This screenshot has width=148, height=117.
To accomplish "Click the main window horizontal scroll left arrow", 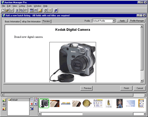I will tap(3, 95).
